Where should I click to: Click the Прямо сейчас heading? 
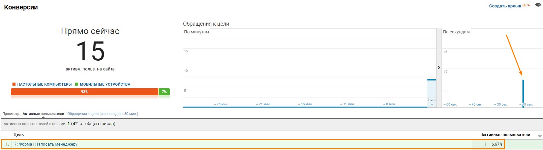(x=90, y=31)
